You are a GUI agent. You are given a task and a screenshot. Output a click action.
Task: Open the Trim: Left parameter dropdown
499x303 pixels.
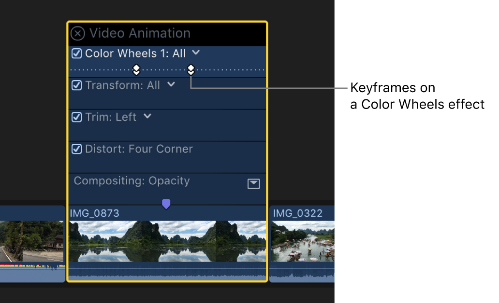(147, 117)
